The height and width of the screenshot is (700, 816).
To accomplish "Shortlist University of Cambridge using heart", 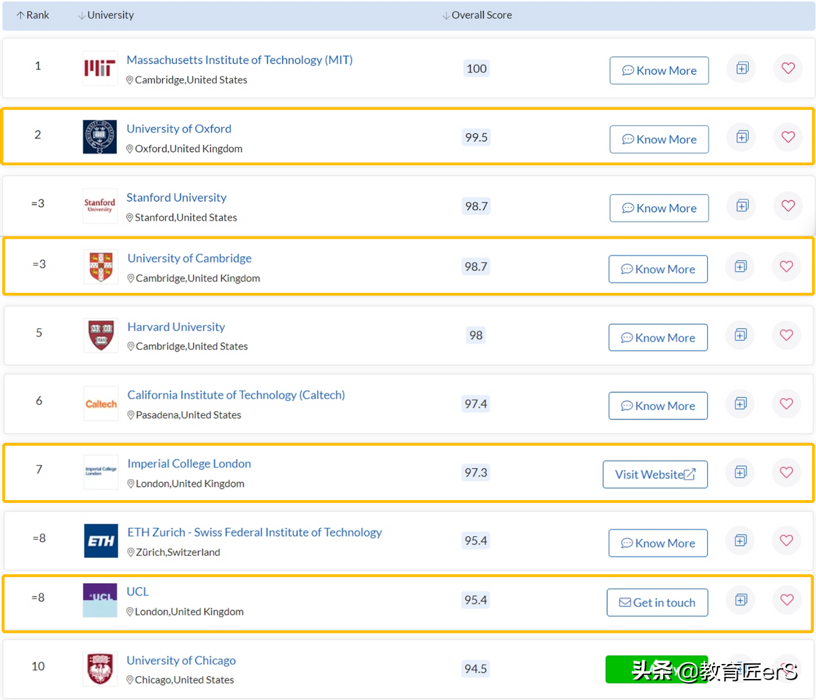I will 787,266.
